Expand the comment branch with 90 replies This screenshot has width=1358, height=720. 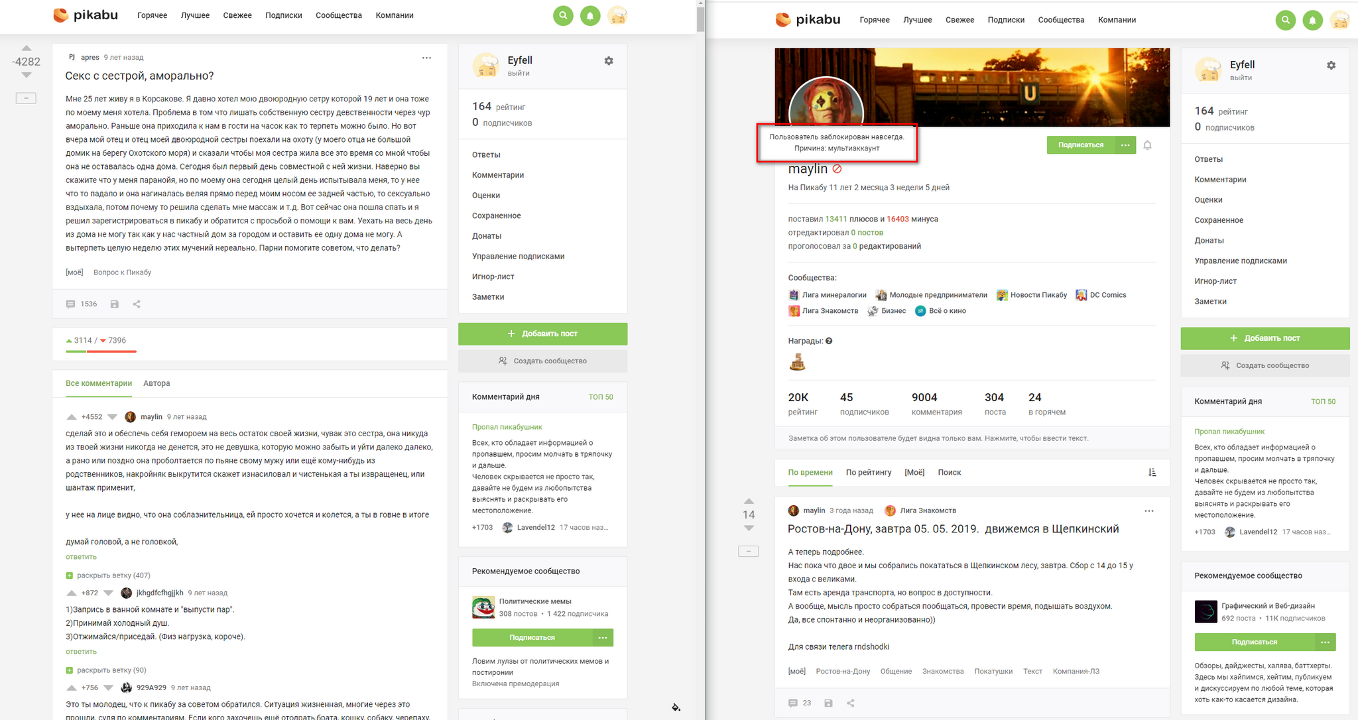click(106, 670)
